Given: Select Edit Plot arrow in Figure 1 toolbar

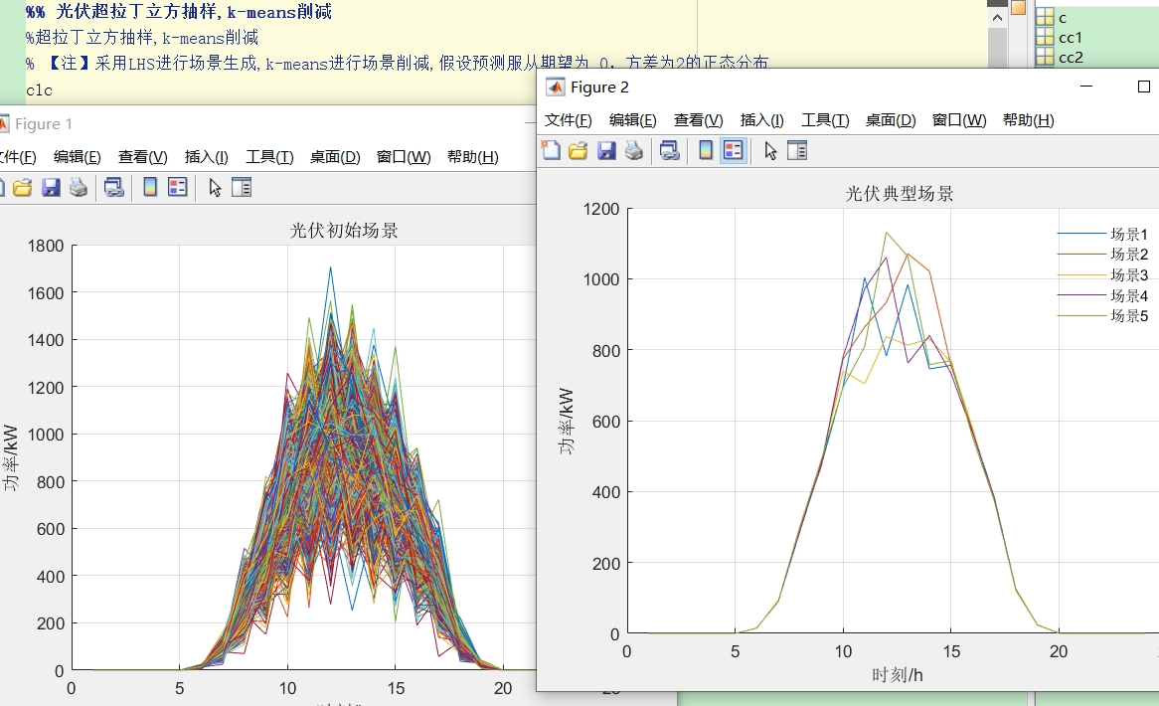Looking at the screenshot, I should tap(215, 188).
